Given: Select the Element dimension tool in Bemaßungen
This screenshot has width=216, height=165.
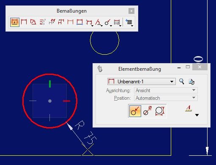Looking at the screenshot, I should tap(15, 22).
